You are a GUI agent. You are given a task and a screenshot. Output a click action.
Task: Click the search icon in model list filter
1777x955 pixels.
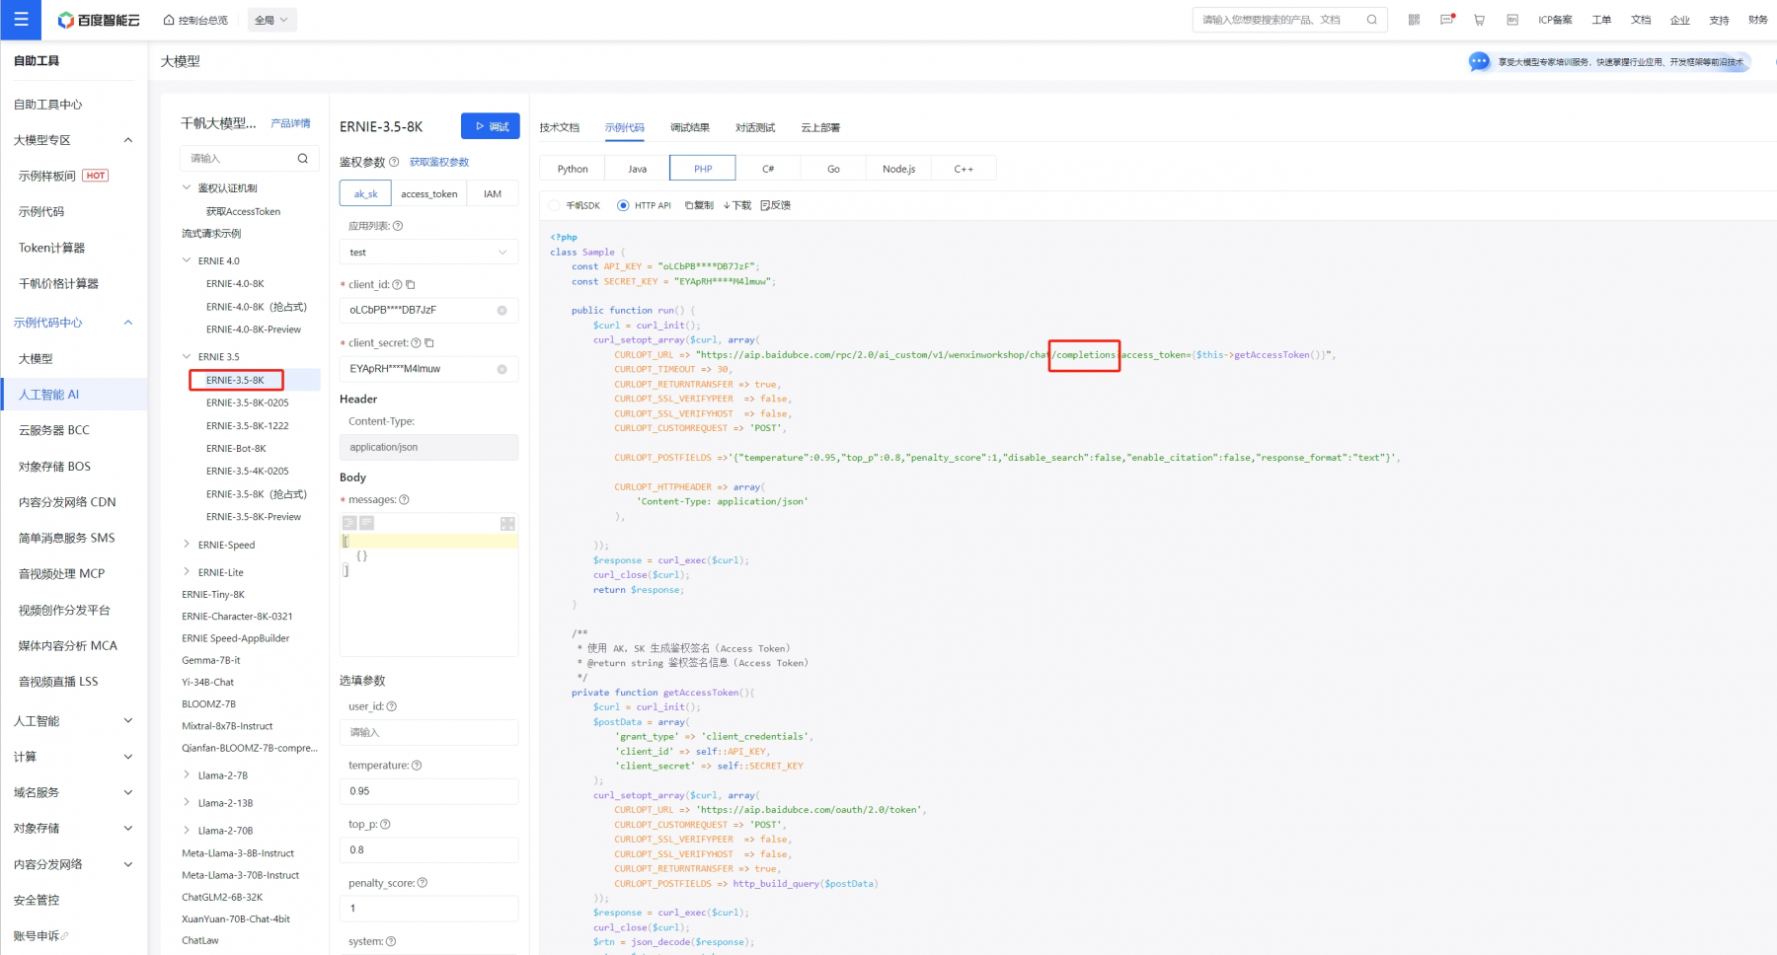click(303, 158)
